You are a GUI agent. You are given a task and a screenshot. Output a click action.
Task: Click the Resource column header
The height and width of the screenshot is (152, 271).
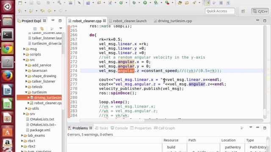pos(174,140)
